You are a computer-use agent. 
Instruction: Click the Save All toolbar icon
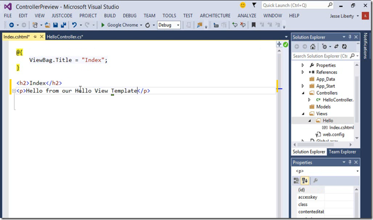coord(63,25)
